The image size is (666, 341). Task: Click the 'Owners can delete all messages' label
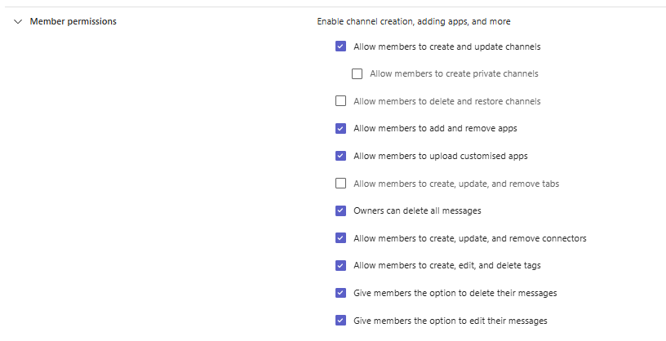417,211
